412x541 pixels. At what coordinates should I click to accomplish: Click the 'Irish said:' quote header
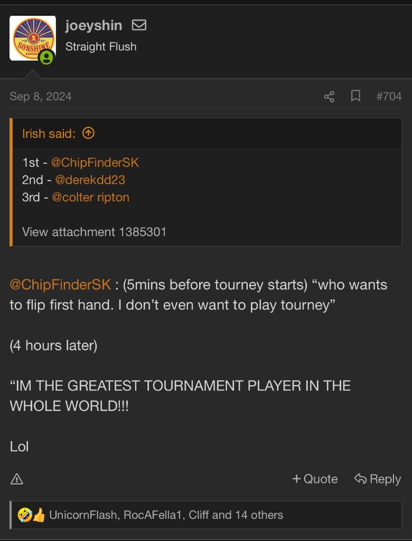coord(49,134)
